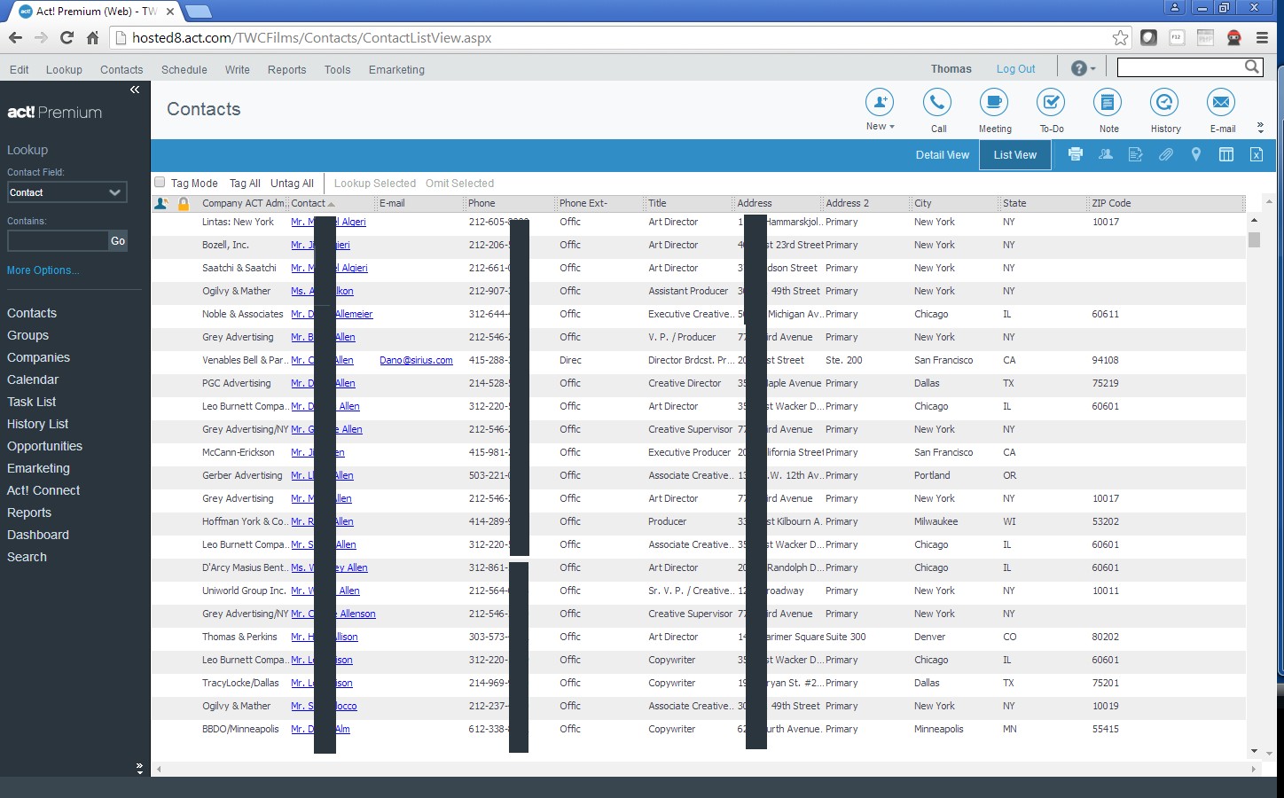This screenshot has width=1284, height=798.
Task: Switch to Detail View tab
Action: pos(943,154)
